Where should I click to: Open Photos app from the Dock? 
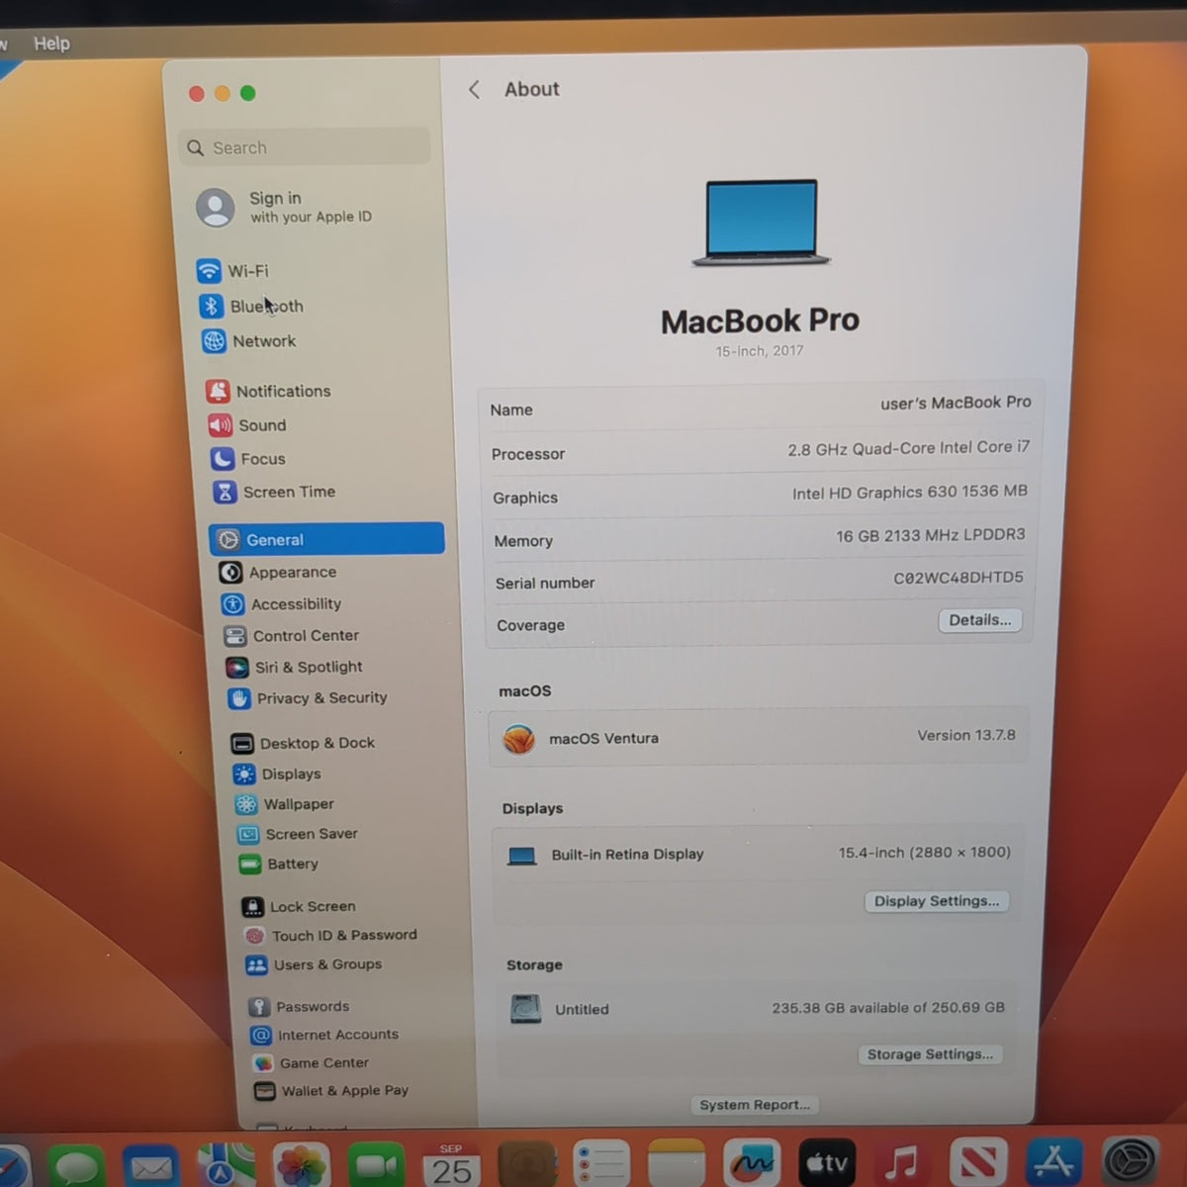302,1165
